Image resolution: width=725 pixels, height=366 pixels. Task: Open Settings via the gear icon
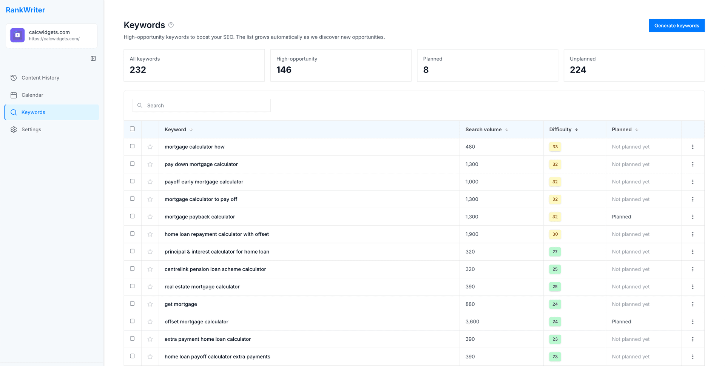click(14, 129)
